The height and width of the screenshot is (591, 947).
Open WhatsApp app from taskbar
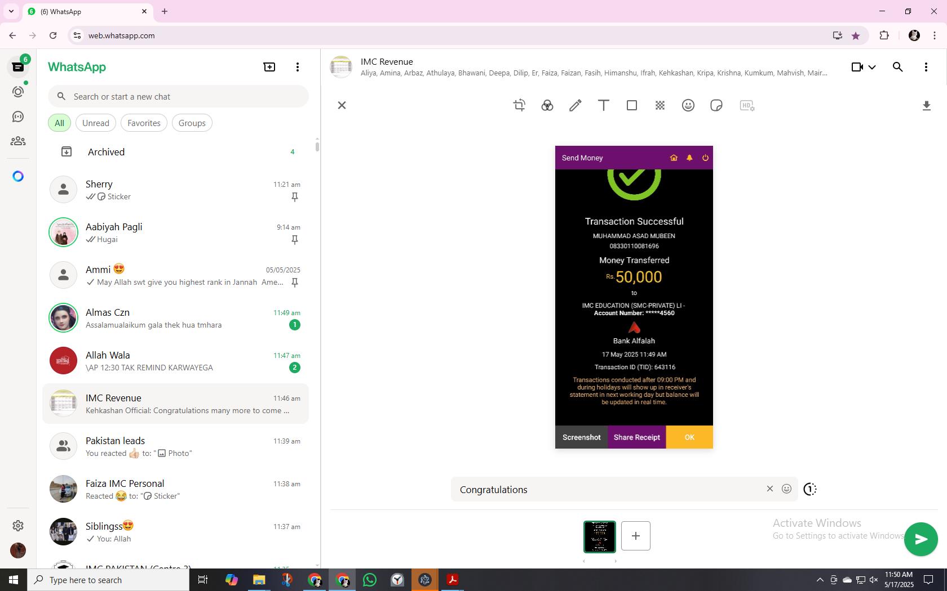(370, 580)
